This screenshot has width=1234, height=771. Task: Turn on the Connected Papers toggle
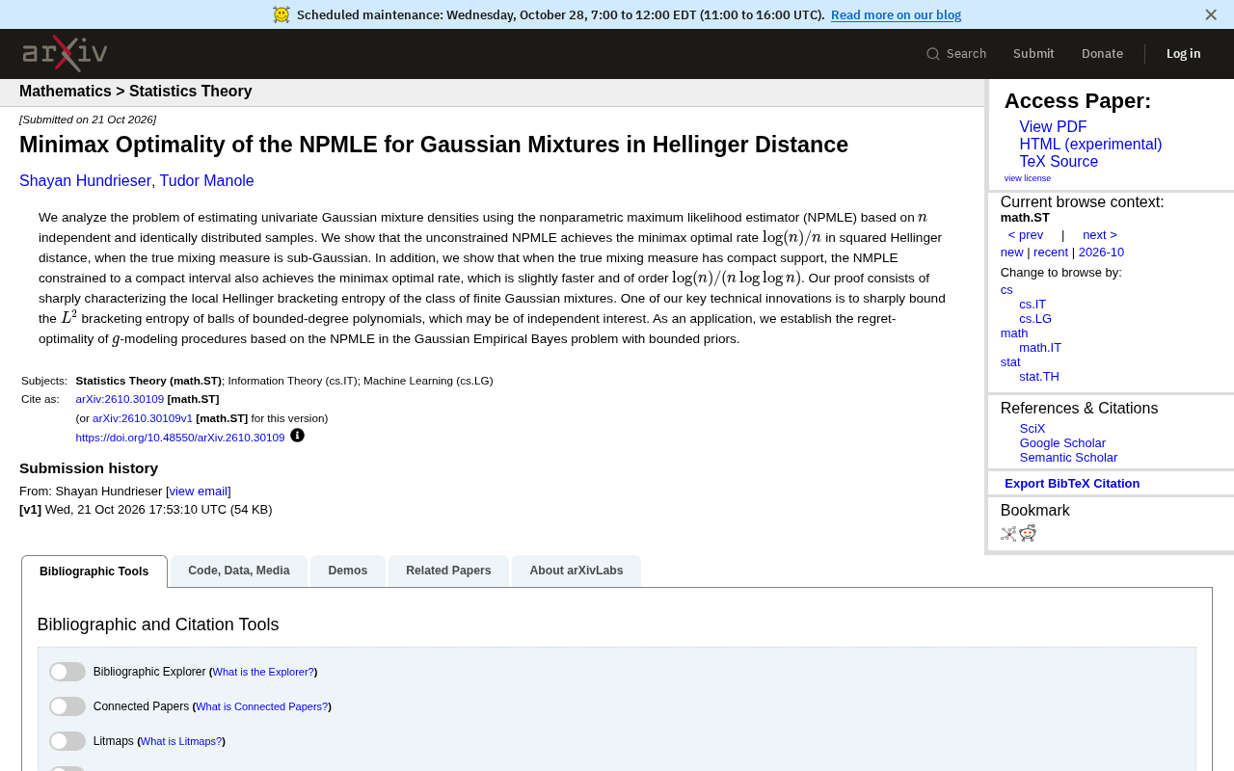click(67, 706)
